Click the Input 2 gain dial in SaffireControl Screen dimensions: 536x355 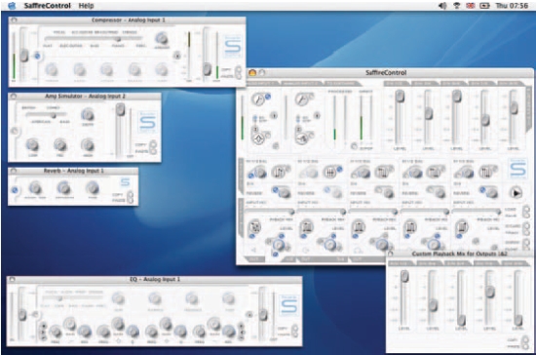pyautogui.click(x=302, y=99)
